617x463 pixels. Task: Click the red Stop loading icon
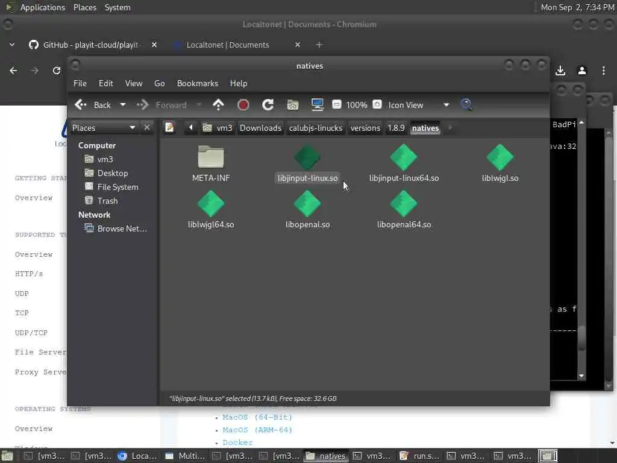243,105
